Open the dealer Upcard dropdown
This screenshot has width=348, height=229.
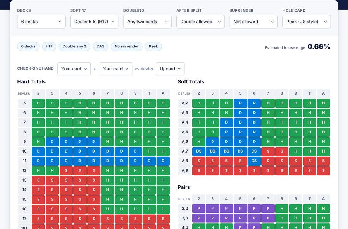(x=170, y=69)
